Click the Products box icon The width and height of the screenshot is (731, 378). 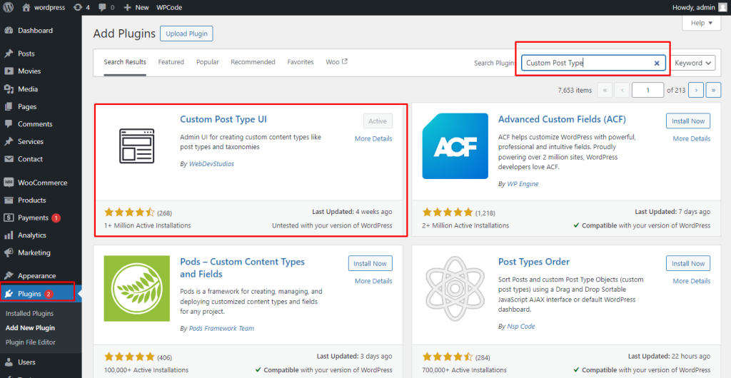[9, 200]
